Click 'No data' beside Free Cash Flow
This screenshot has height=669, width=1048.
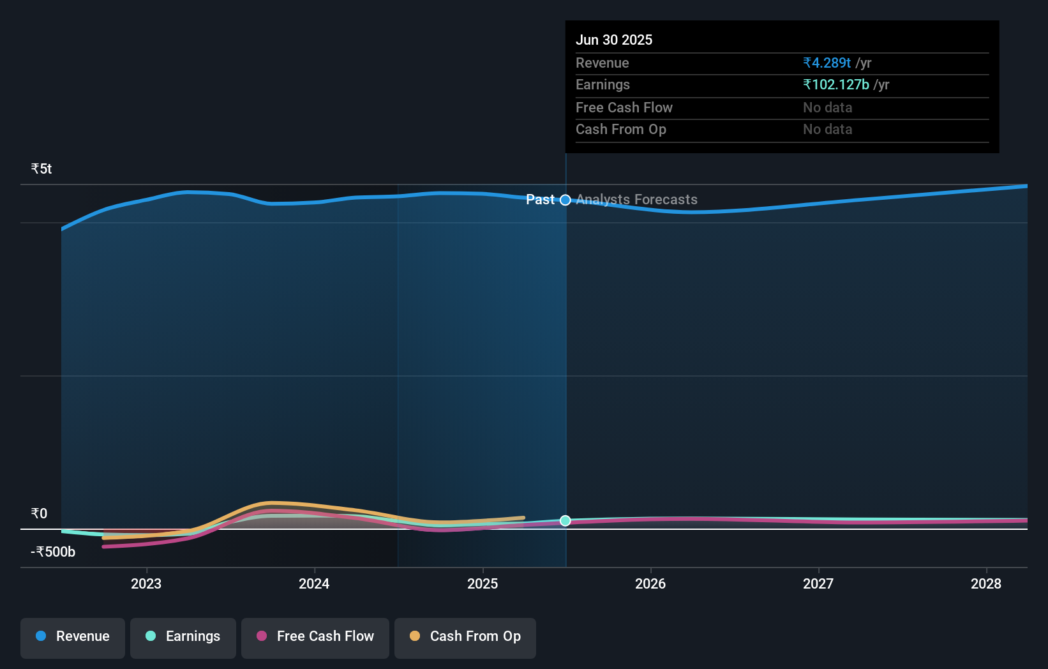point(828,107)
